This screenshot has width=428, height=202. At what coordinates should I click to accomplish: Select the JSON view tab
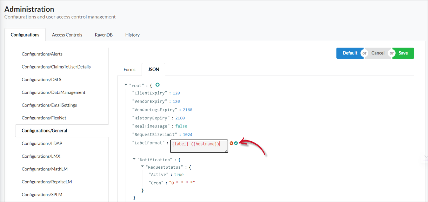click(x=154, y=70)
